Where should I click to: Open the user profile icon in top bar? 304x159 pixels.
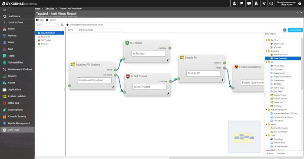pos(234,3)
